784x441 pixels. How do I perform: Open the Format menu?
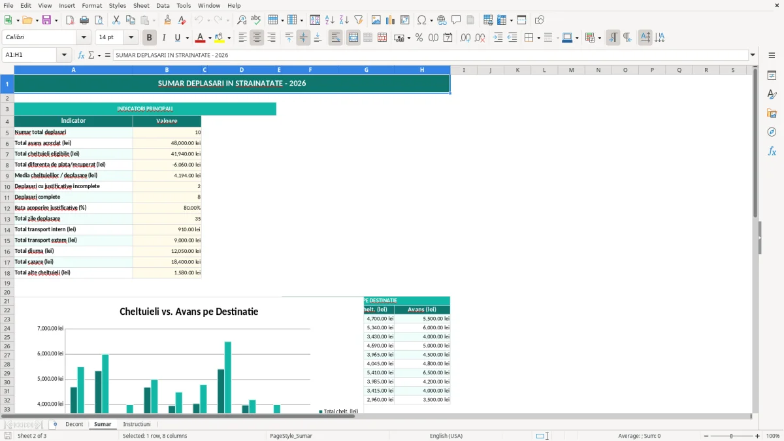pyautogui.click(x=92, y=5)
